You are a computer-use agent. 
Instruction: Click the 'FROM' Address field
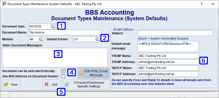point(168,62)
